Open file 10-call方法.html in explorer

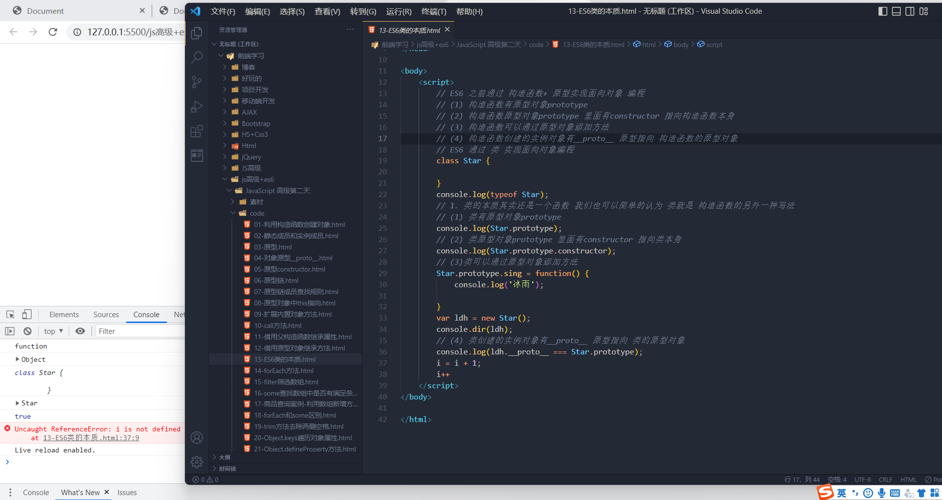click(x=278, y=325)
